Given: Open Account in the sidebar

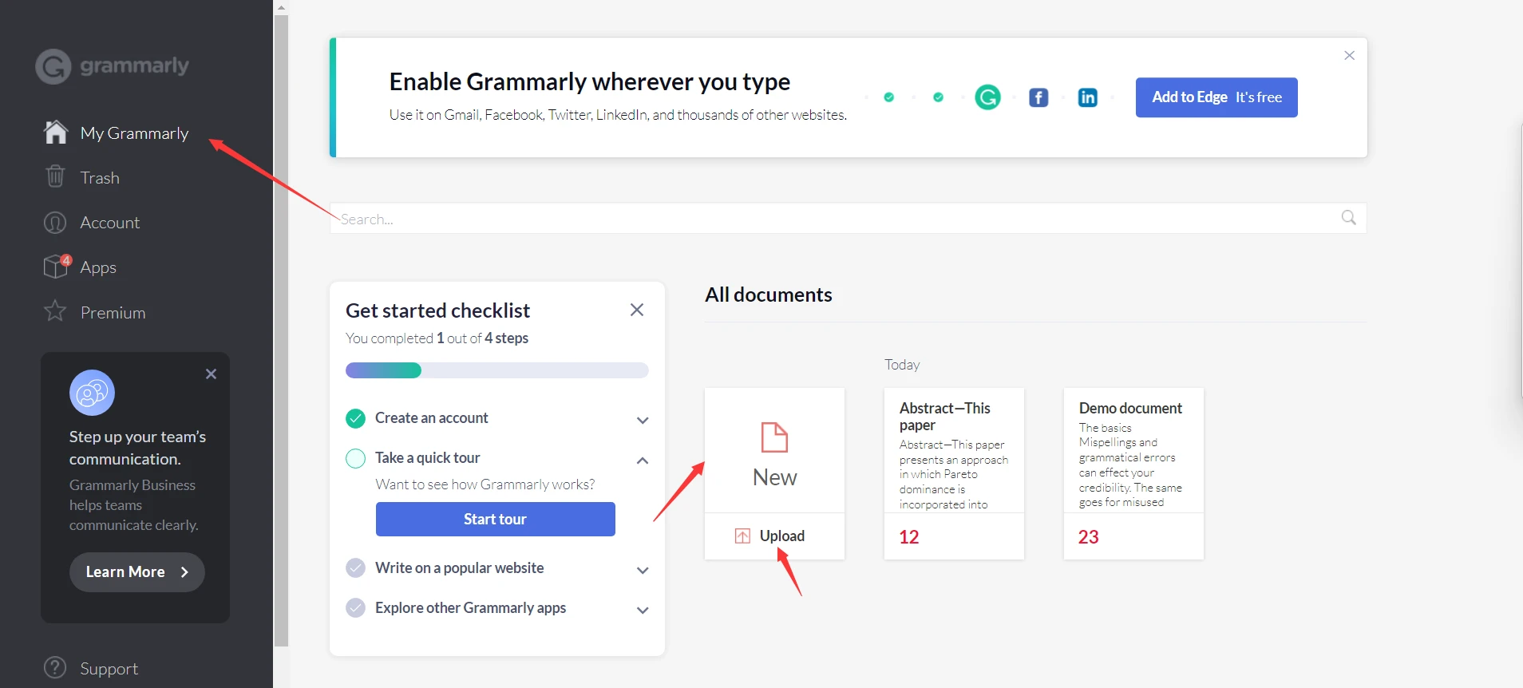Looking at the screenshot, I should 110,223.
